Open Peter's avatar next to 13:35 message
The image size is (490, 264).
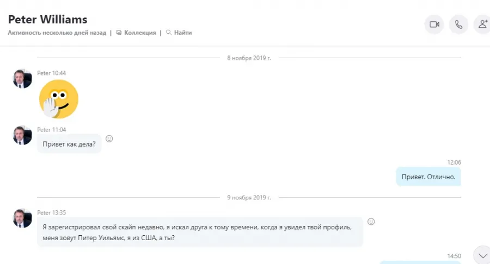coord(22,218)
